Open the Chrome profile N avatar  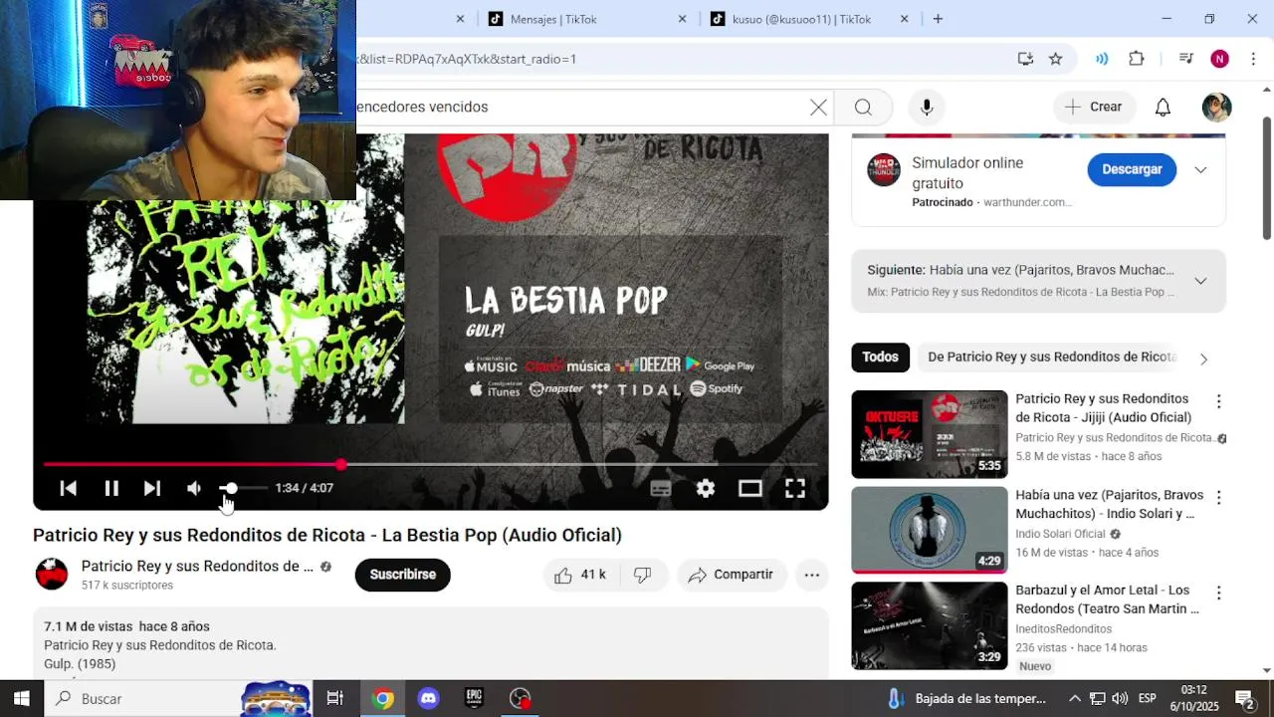tap(1219, 59)
